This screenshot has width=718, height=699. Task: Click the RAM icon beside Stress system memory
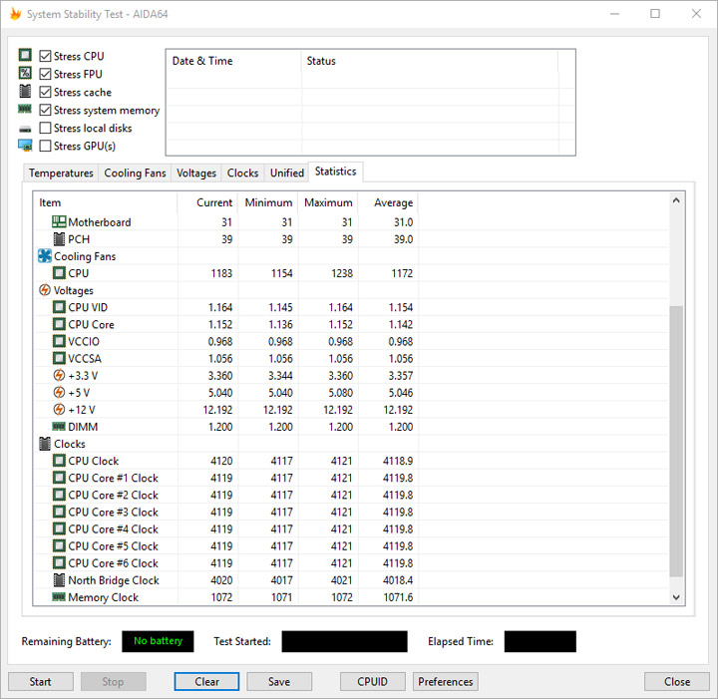pos(25,109)
